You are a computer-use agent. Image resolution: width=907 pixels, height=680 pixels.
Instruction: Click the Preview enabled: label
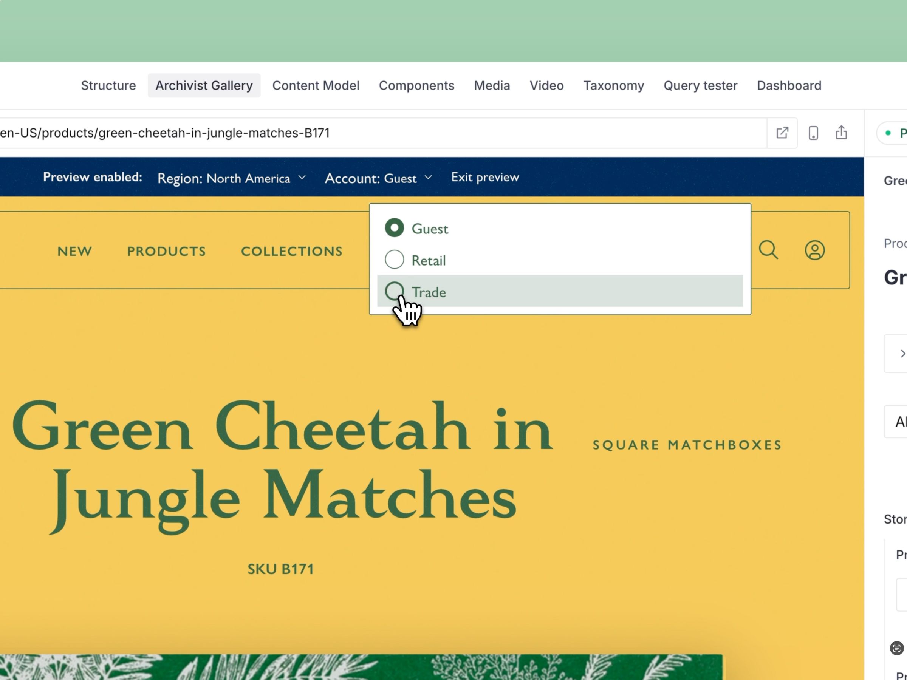pyautogui.click(x=93, y=177)
